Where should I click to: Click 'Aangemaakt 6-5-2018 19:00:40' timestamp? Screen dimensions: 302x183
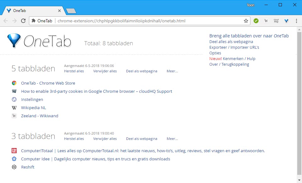tap(89, 133)
